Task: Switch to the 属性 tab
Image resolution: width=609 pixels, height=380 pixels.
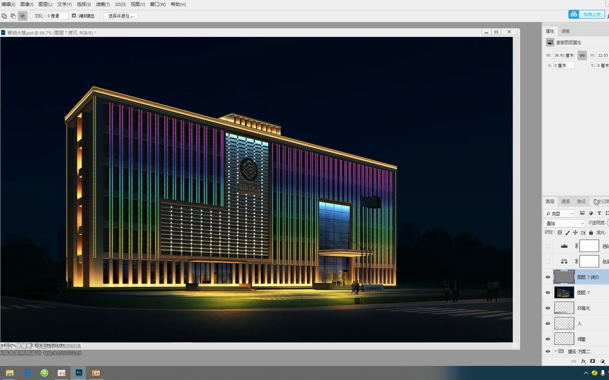Action: (550, 31)
